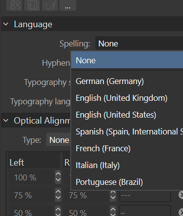Viewport: 183px width, 216px height.
Task: Select French (France) from the list
Action: 127,148
